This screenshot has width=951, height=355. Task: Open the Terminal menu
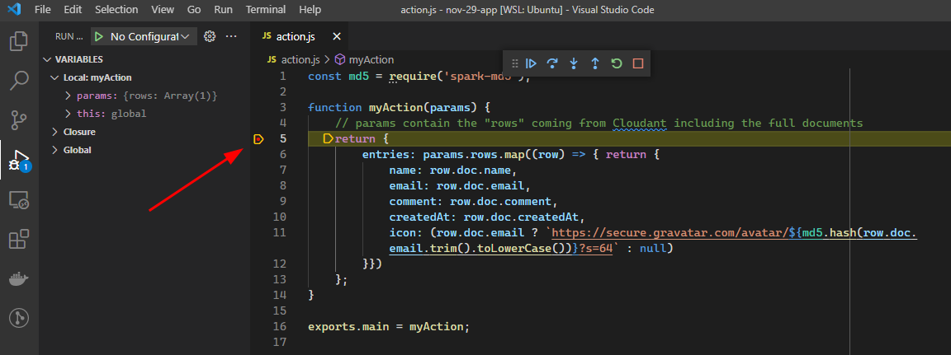click(x=265, y=10)
